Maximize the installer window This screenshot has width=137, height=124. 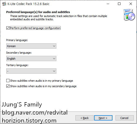pyautogui.click(x=119, y=4)
